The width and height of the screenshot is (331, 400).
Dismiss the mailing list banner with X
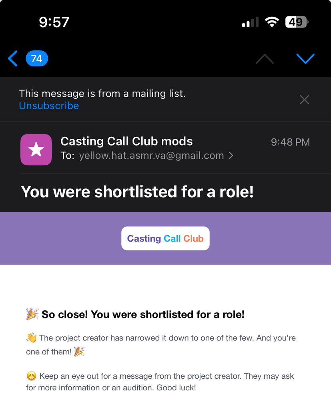pos(304,100)
